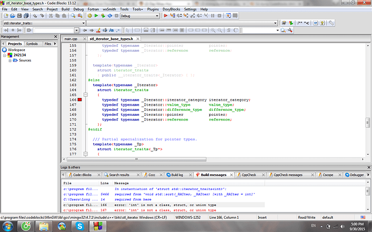This screenshot has height=232, width=372.
Task: Toggle the breakpoint marker on line 166
Action: click(79, 100)
